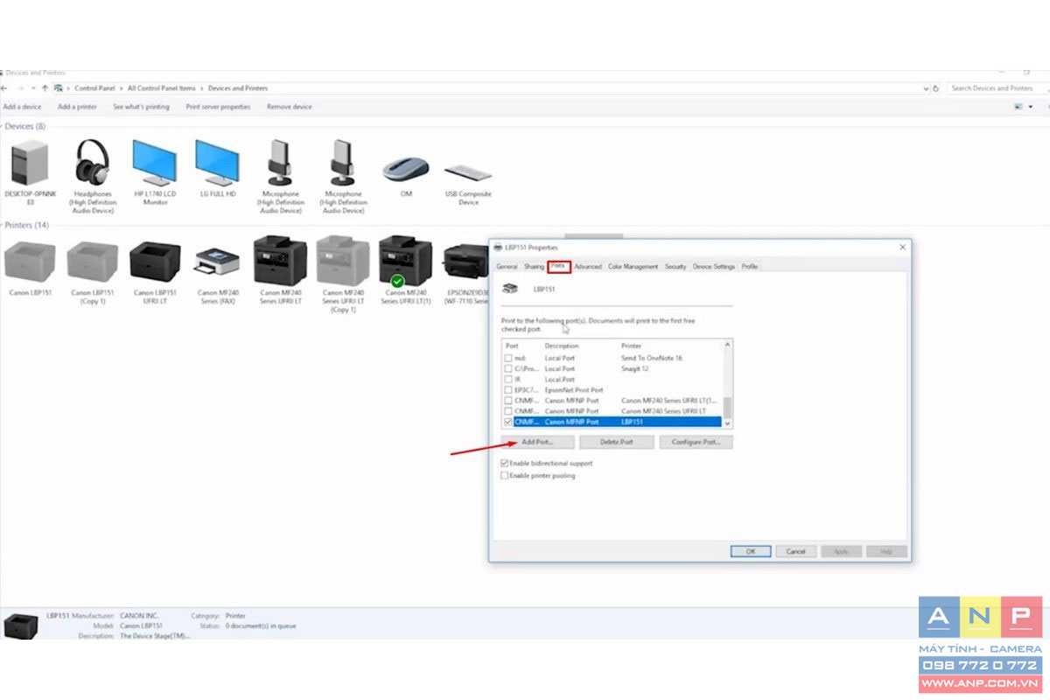Viewport: 1050px width, 700px height.
Task: Click the Configure Port... button
Action: click(696, 442)
